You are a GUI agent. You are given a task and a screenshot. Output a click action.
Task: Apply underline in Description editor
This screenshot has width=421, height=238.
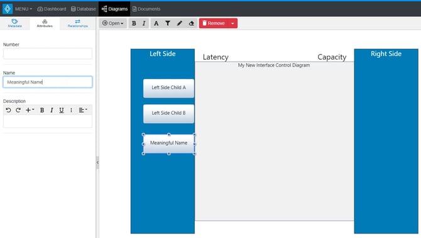click(62, 110)
